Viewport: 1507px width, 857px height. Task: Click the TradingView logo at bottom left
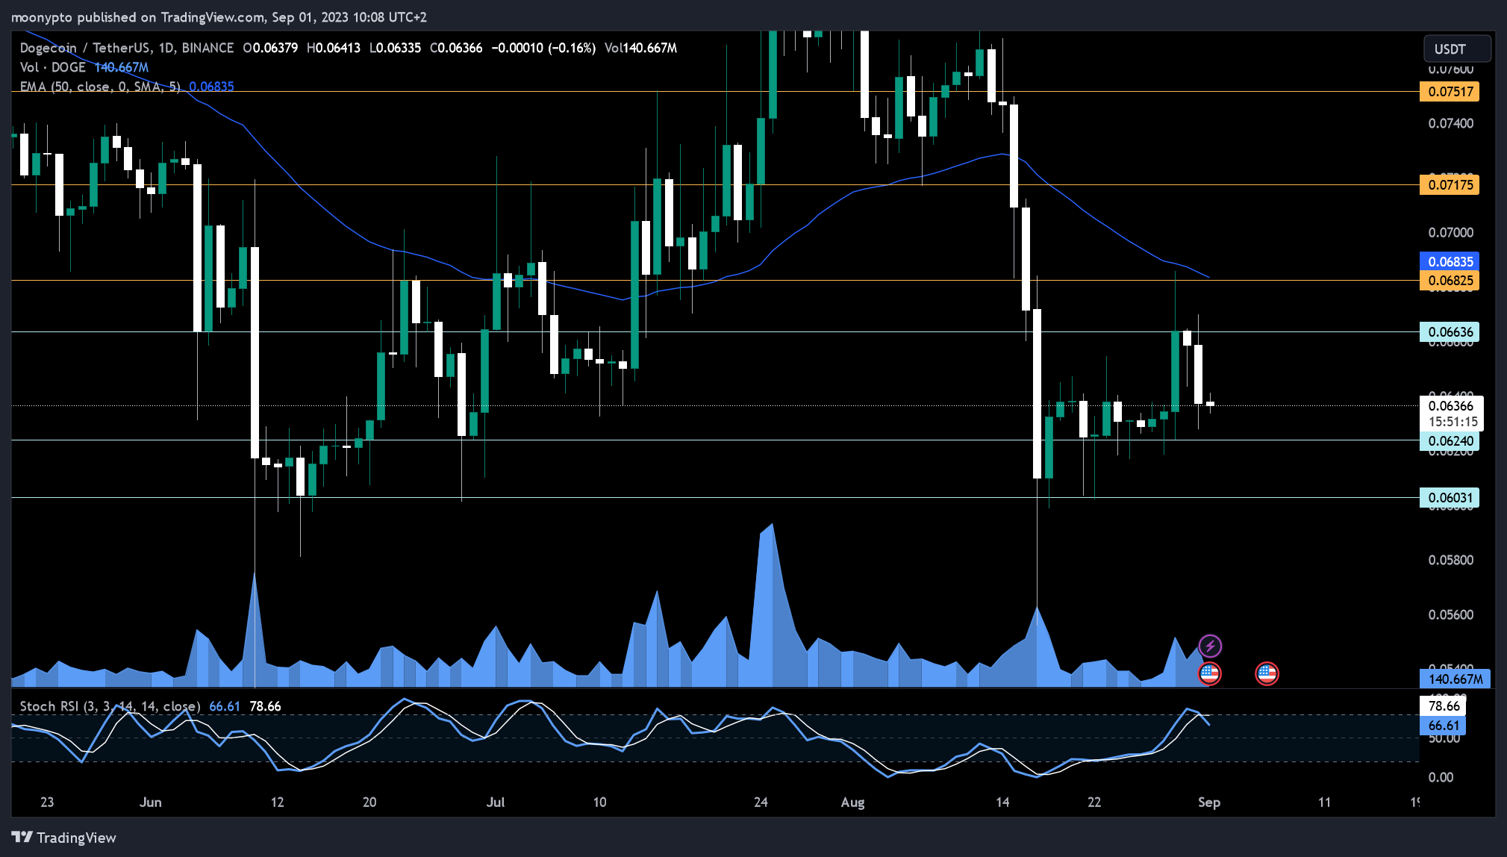[x=64, y=838]
